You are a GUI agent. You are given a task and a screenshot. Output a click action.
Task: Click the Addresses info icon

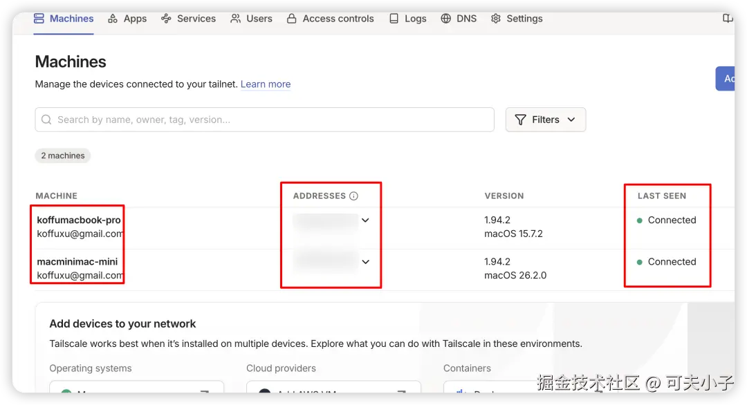(353, 196)
